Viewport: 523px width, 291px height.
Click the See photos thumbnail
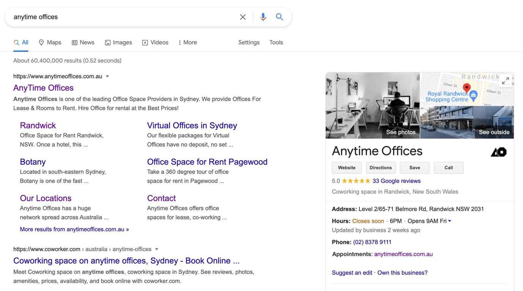pyautogui.click(x=373, y=105)
